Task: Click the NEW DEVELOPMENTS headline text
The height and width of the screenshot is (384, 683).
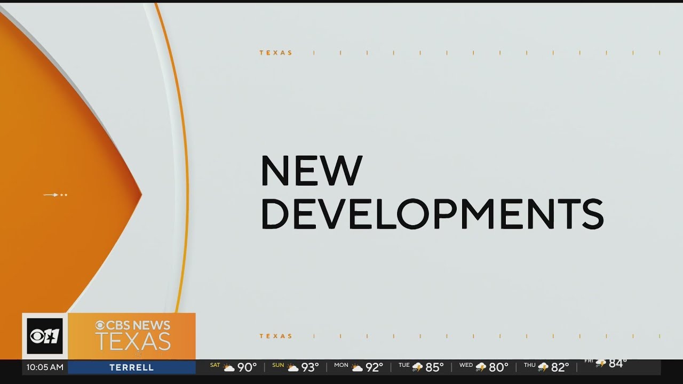Action: (432, 193)
